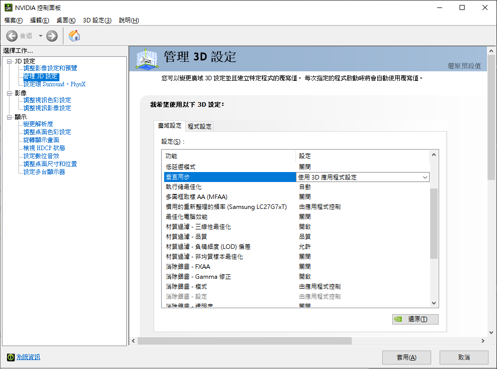Open the 檔案(F) menu
Screen dimensions: 497x369
pyautogui.click(x=13, y=20)
